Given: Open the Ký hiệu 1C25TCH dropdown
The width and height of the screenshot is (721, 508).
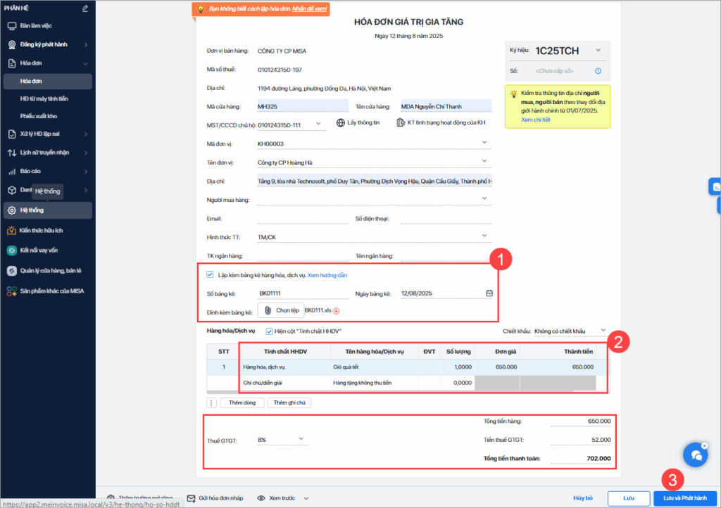Looking at the screenshot, I should [598, 50].
